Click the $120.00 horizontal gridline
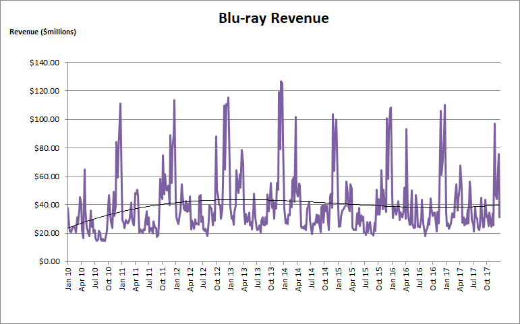Image resolution: width=520 pixels, height=324 pixels. tap(202, 91)
